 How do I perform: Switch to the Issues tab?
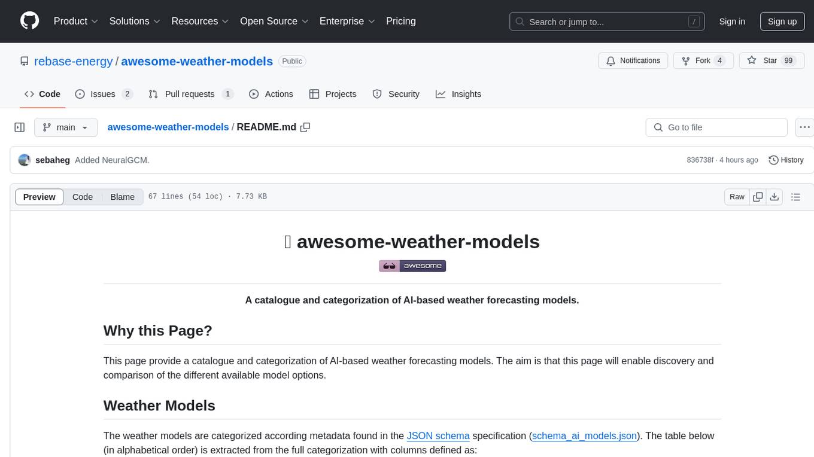click(104, 94)
